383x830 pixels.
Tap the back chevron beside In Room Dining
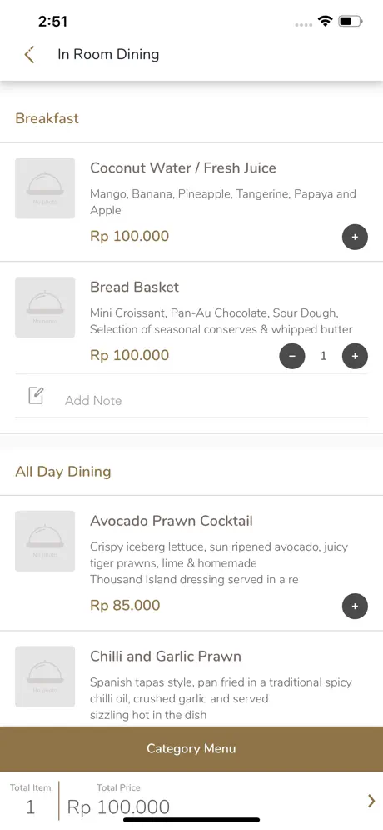click(x=30, y=54)
